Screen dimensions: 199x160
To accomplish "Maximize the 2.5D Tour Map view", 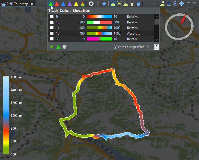I will coord(195,4).
